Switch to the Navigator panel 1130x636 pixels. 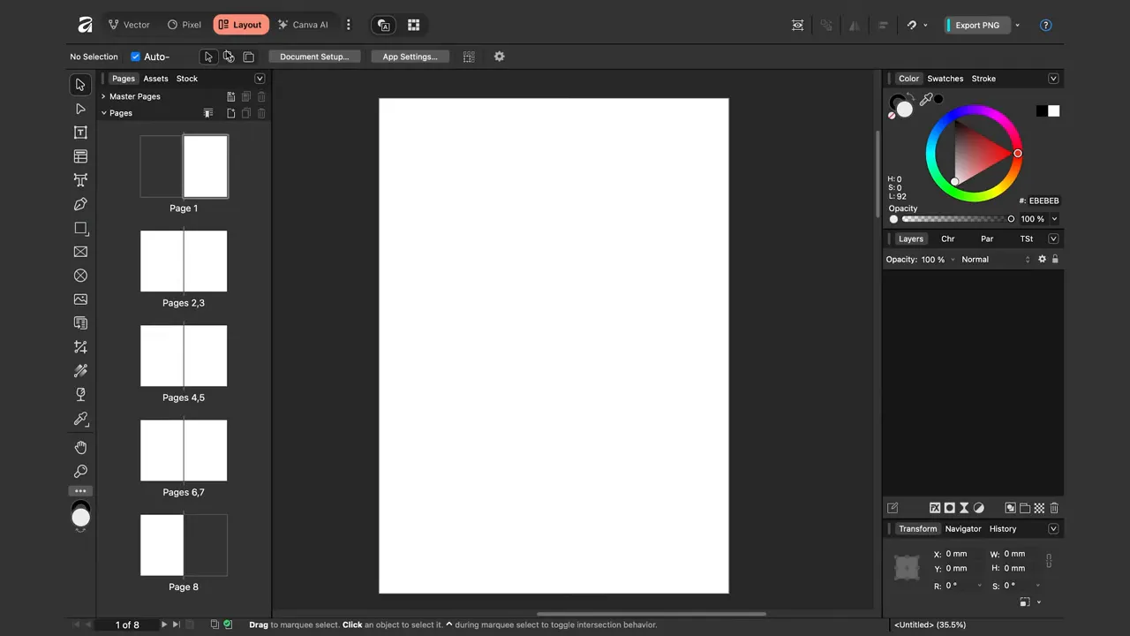click(x=963, y=528)
